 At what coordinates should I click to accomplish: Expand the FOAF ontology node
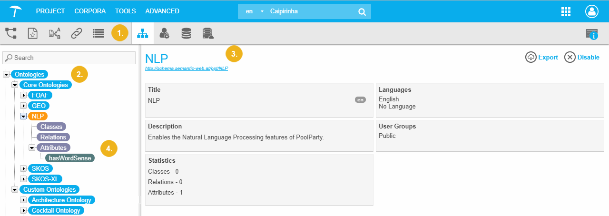[23, 95]
